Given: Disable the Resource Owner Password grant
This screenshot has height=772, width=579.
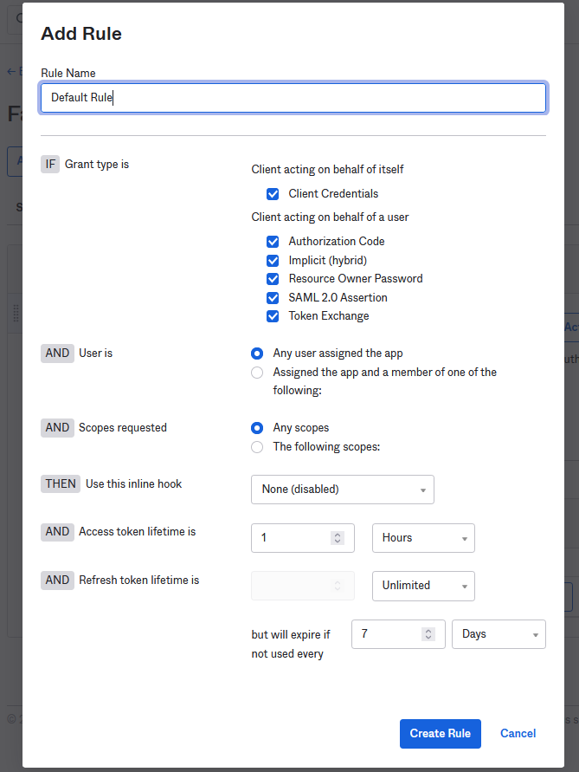Looking at the screenshot, I should 273,279.
